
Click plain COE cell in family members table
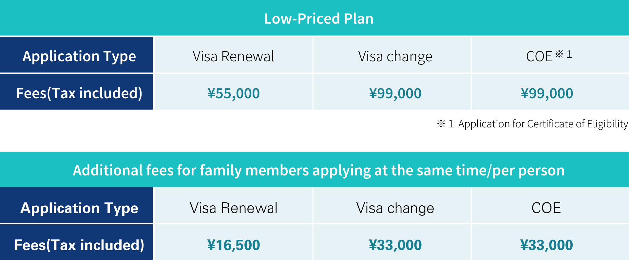546,208
